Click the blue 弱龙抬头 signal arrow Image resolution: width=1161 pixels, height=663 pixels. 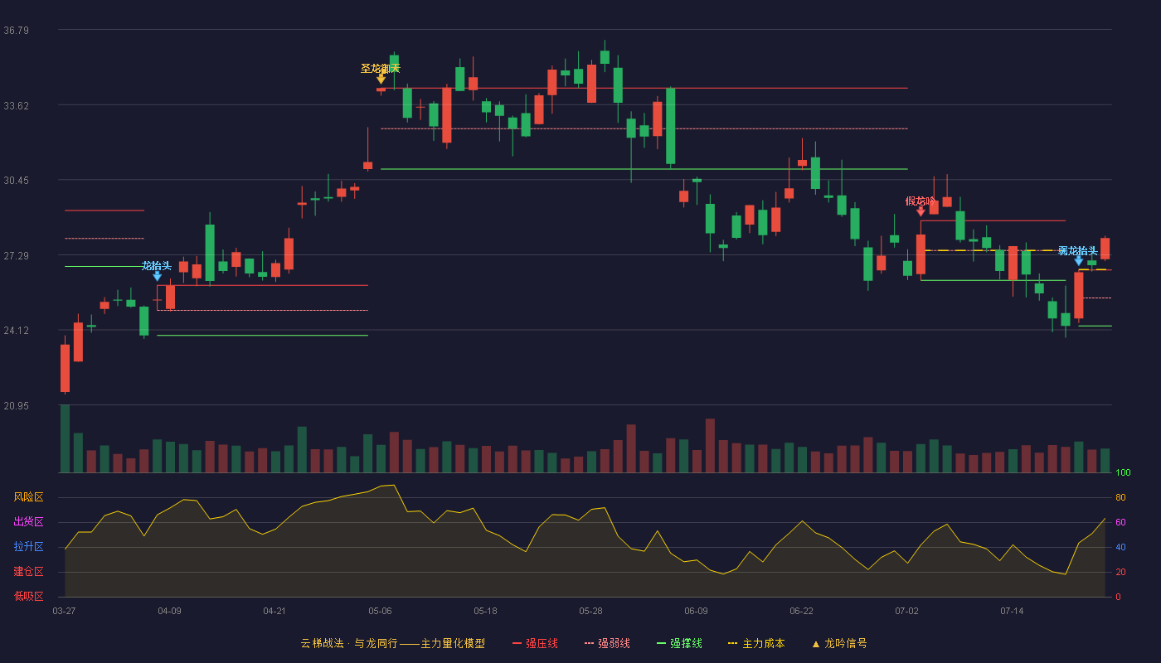(x=1078, y=261)
